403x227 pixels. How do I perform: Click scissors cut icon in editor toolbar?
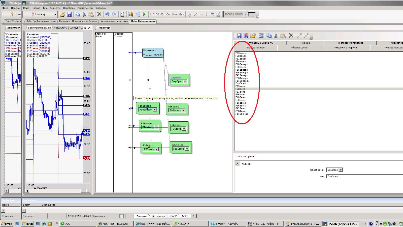[276, 36]
